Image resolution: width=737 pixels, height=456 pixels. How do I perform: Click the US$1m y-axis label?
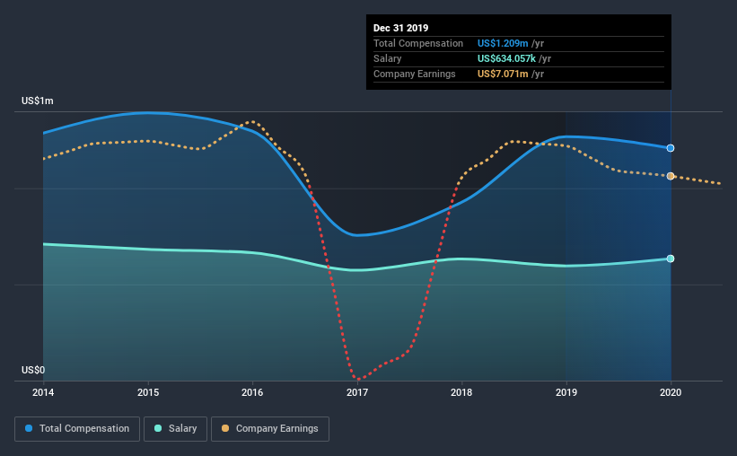(x=38, y=101)
